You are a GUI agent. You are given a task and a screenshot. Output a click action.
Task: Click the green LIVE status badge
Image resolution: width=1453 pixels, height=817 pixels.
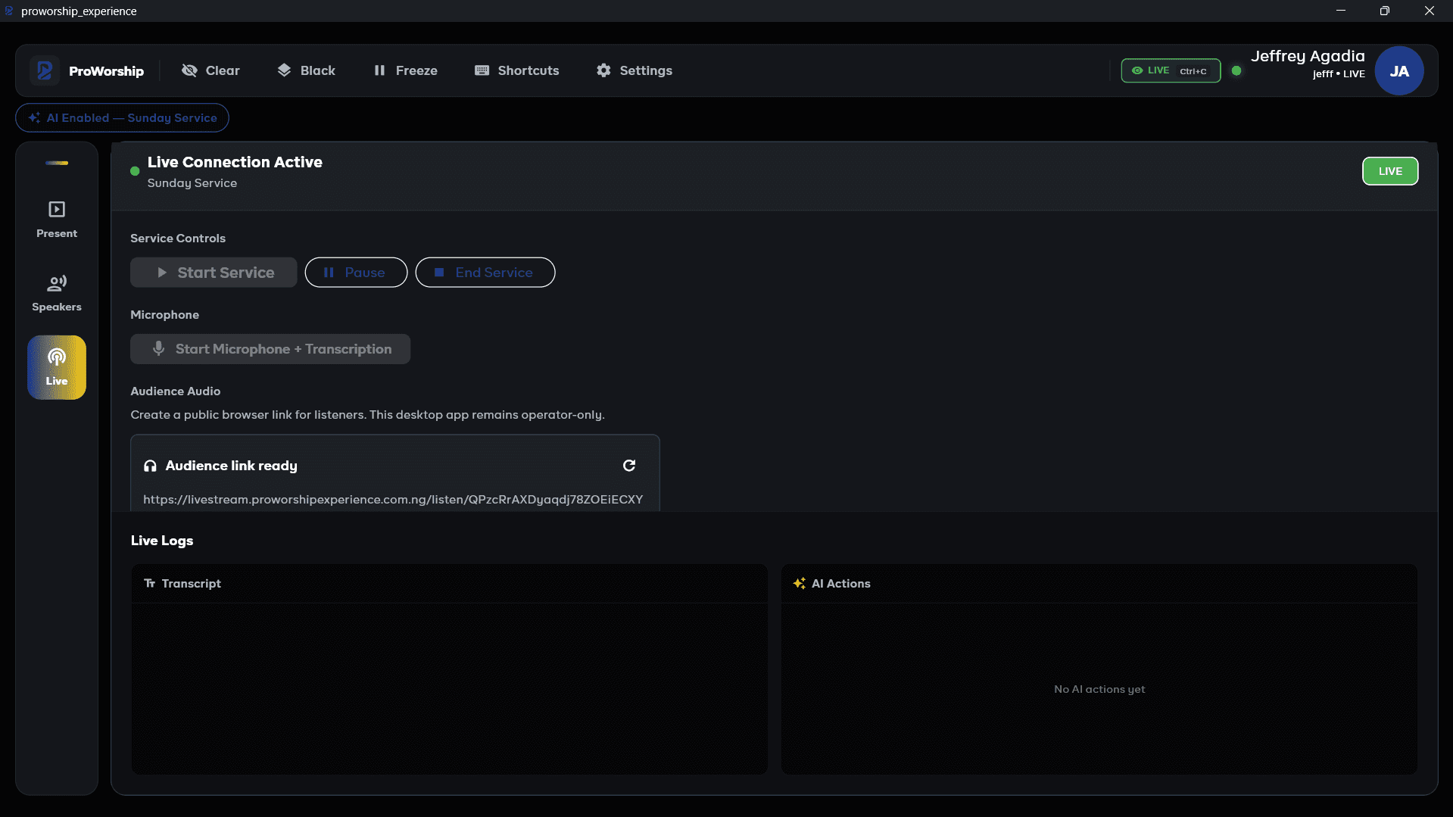[x=1390, y=171]
